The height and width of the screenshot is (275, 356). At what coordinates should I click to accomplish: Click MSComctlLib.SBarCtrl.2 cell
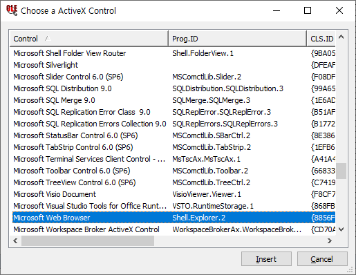[x=212, y=135]
